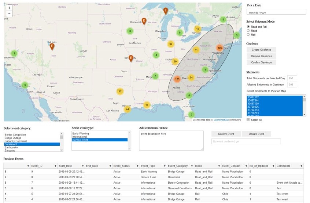Select the event marker at Salt Lake

[x=52, y=46]
